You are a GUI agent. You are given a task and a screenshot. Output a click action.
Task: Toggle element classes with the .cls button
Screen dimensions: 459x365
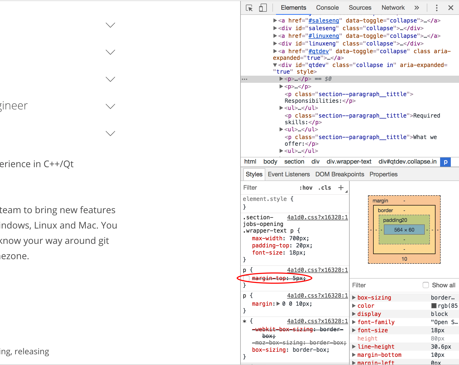coord(324,188)
